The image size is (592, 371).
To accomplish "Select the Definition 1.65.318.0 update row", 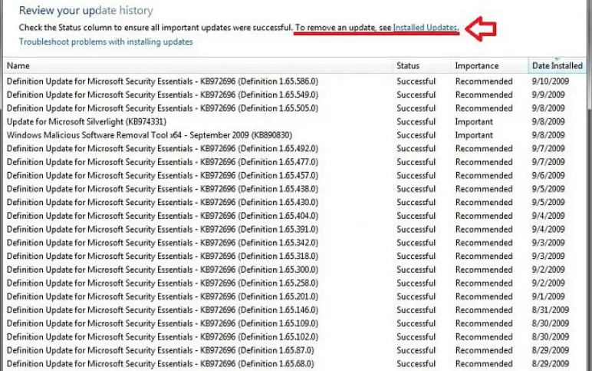I will (x=294, y=256).
